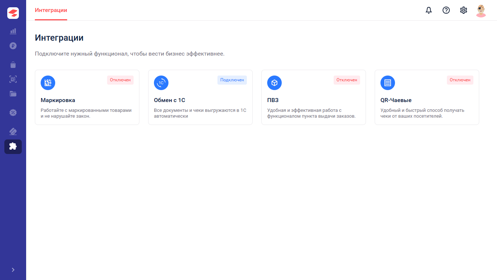
Task: Click the Отключен badge on ПВЗ card
Action: pos(347,80)
